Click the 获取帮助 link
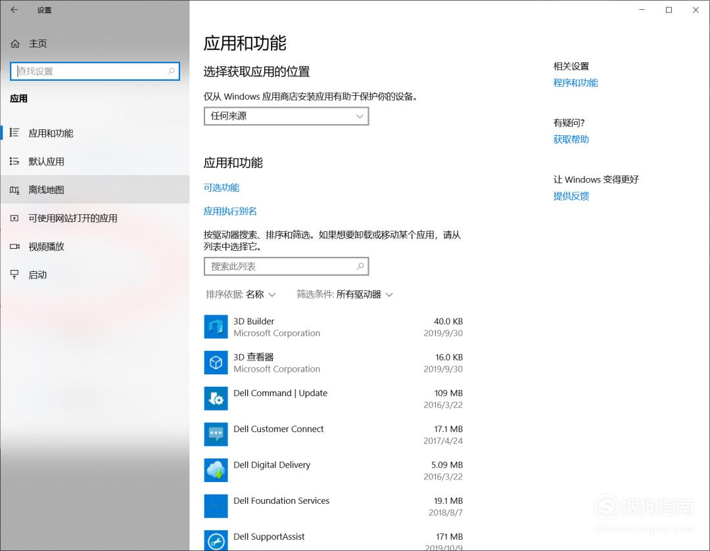This screenshot has height=551, width=710. [571, 139]
